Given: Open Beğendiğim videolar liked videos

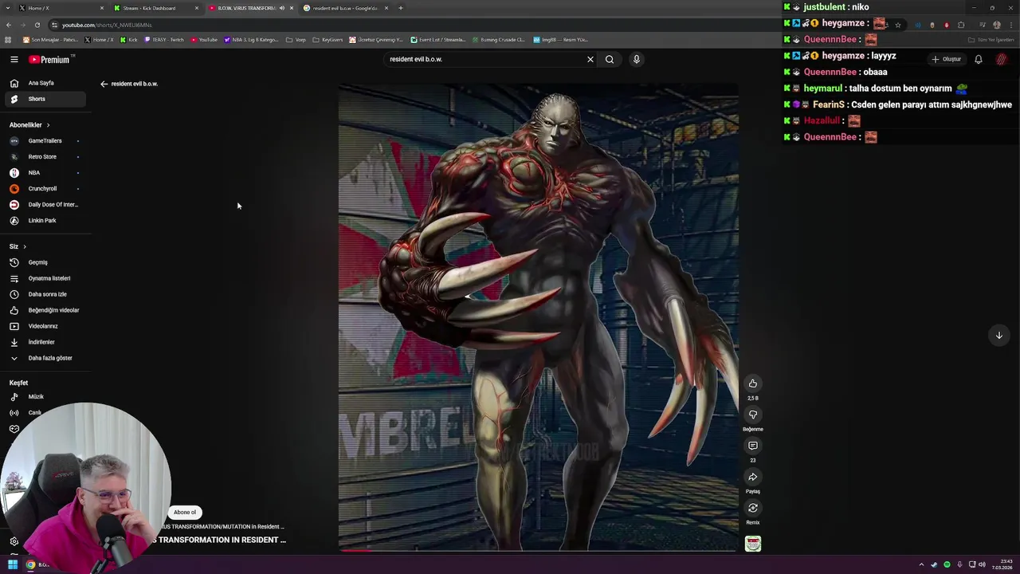Looking at the screenshot, I should (44, 310).
